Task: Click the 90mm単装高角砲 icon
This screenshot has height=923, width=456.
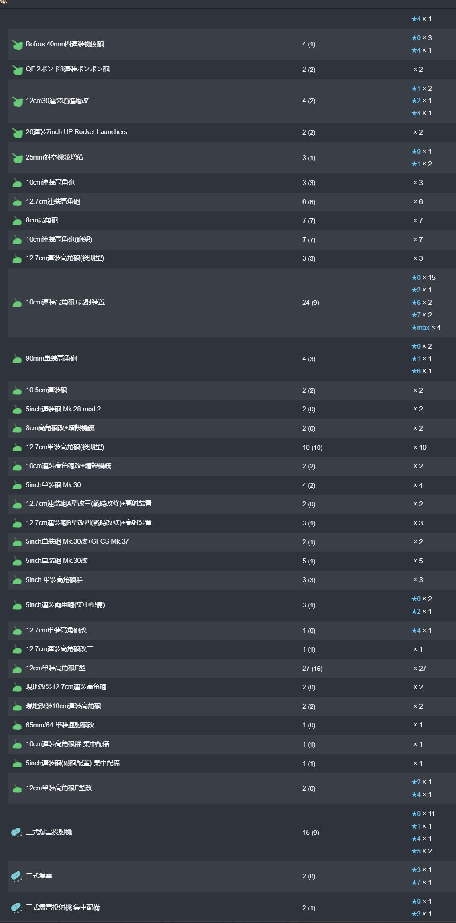Action: [17, 359]
